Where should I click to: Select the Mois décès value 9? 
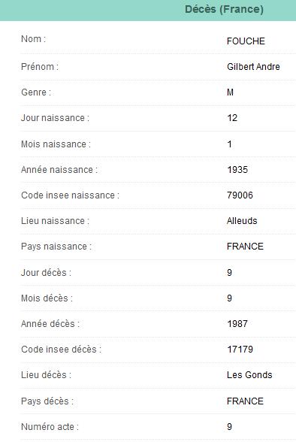[x=230, y=298]
